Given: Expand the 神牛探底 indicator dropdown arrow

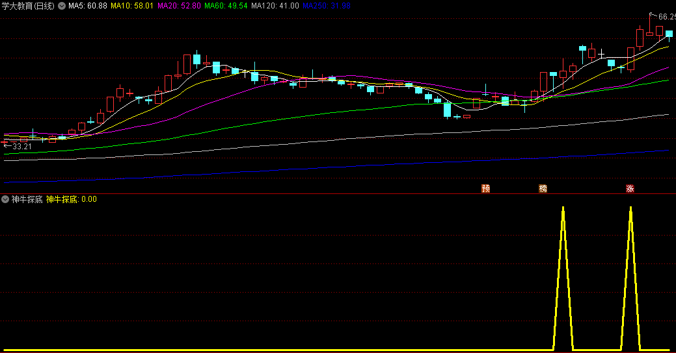Looking at the screenshot, I should pos(5,199).
